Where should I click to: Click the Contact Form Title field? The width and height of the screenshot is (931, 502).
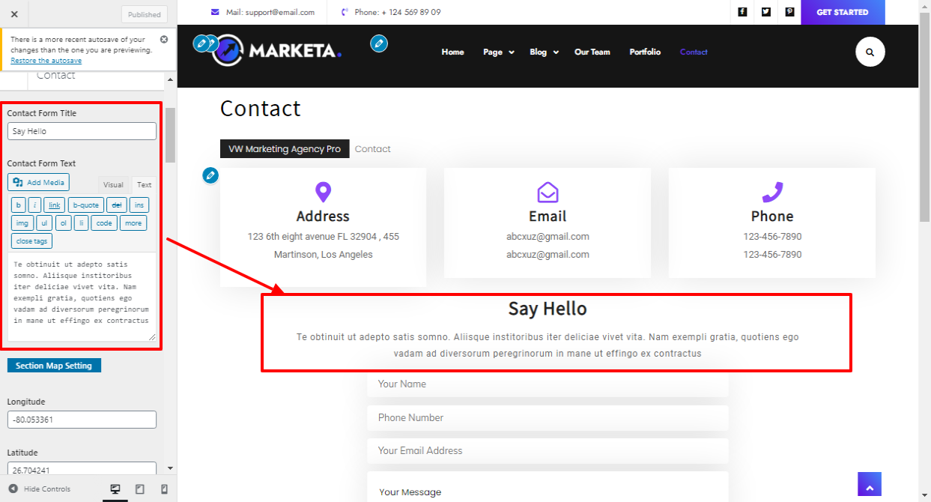pyautogui.click(x=82, y=131)
